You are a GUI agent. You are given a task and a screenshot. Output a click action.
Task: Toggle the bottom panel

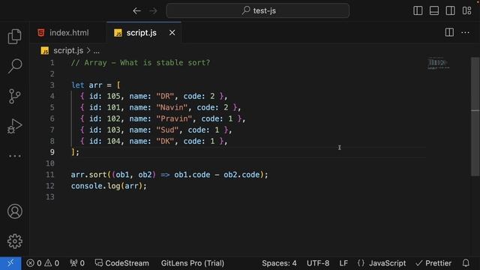coord(434,10)
